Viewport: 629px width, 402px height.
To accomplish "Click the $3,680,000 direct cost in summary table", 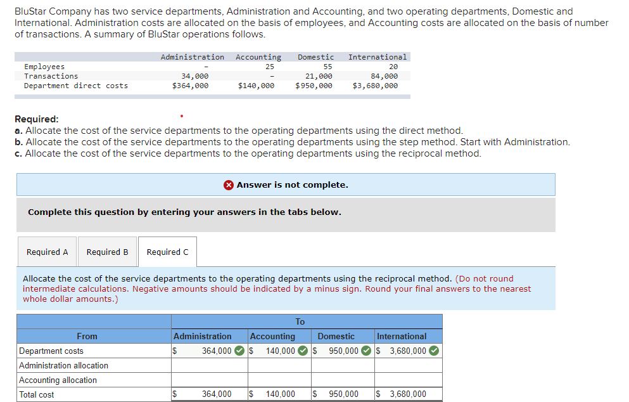I will [x=376, y=86].
